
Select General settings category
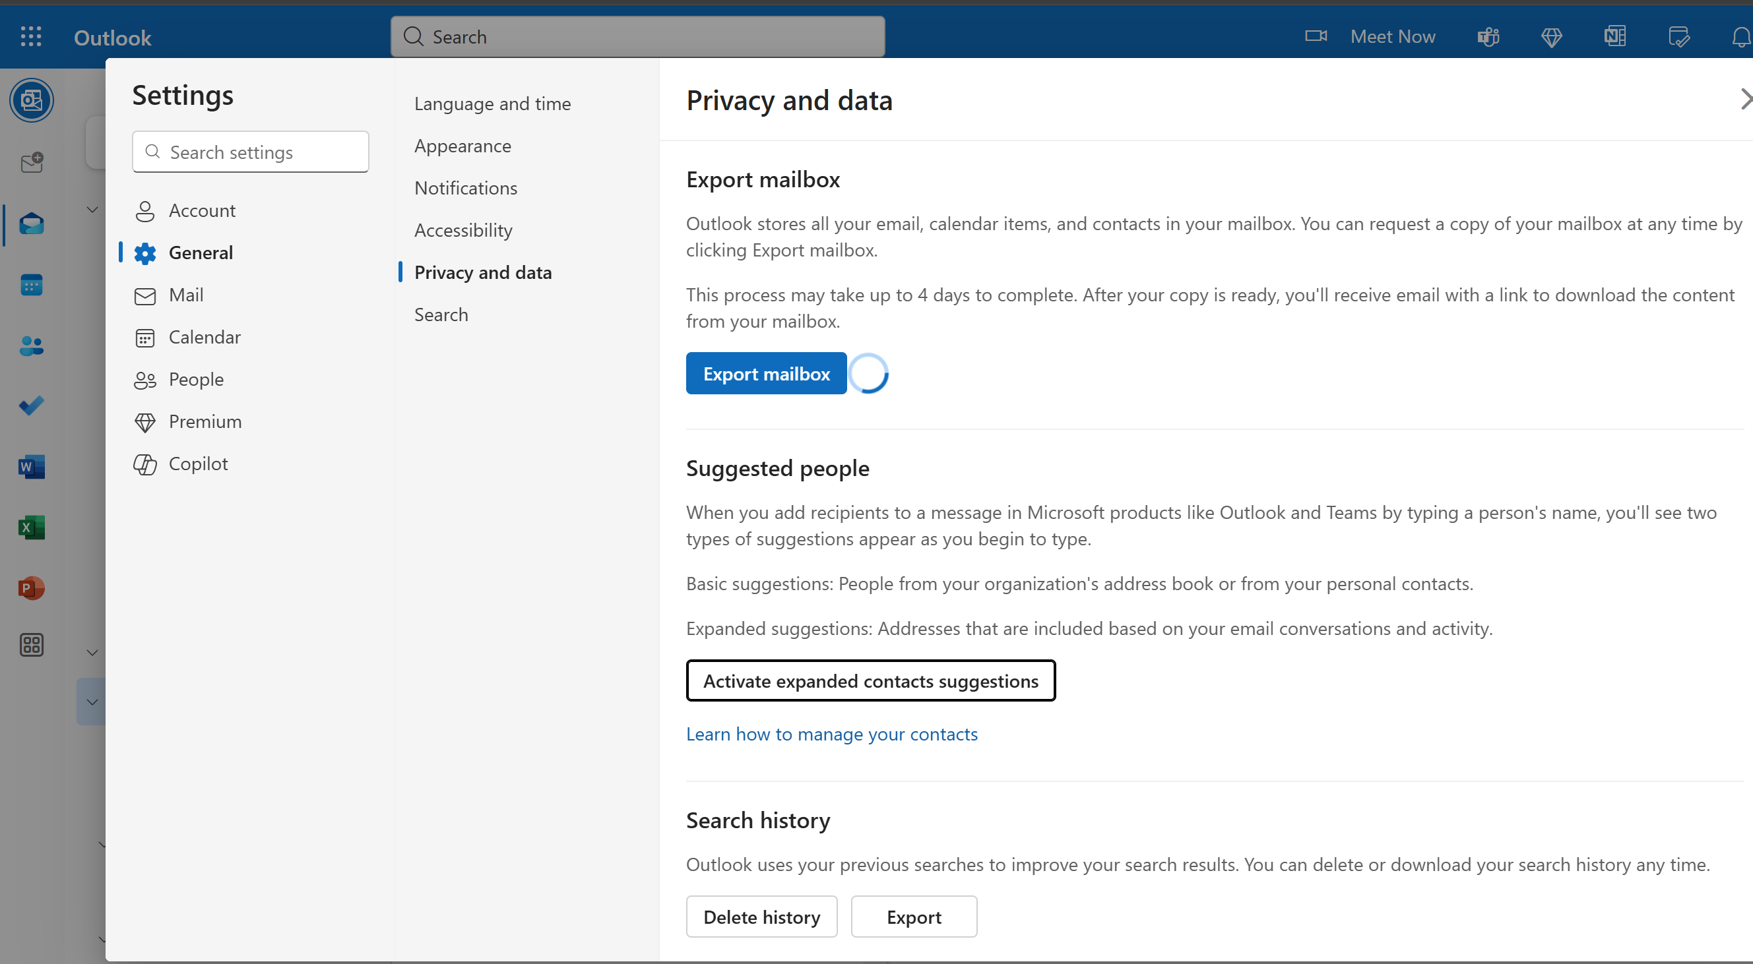(x=251, y=253)
